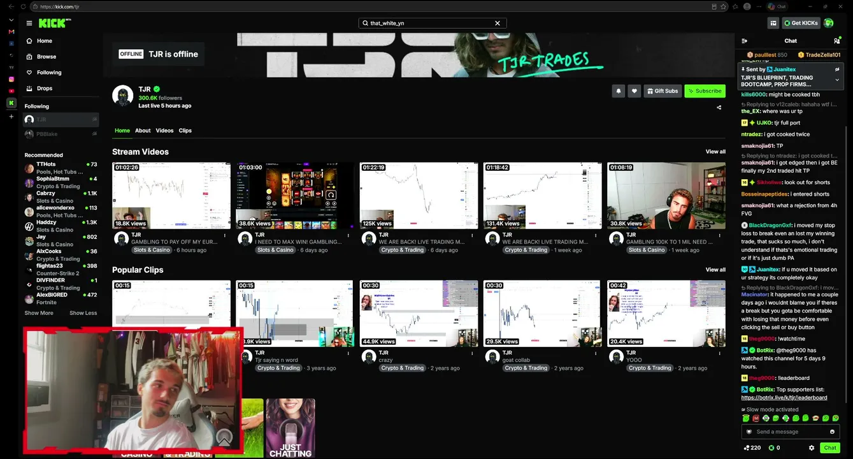The height and width of the screenshot is (459, 853).
Task: Switch to the About tab
Action: pos(143,131)
